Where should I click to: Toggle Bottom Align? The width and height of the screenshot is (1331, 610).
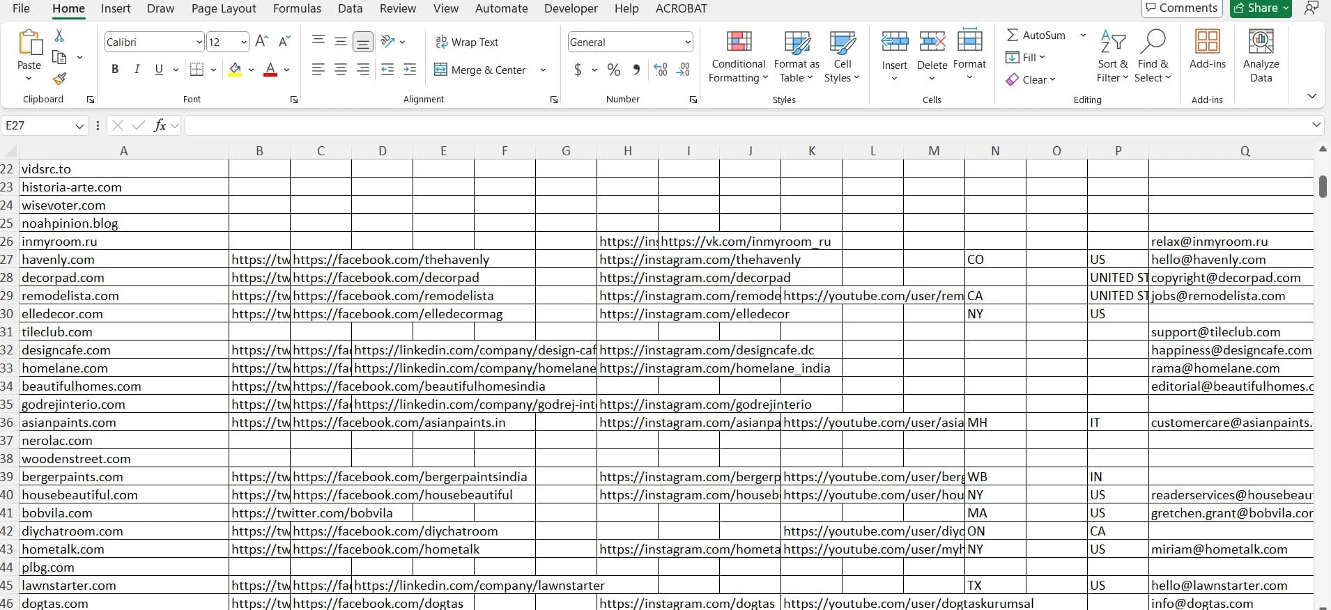363,42
